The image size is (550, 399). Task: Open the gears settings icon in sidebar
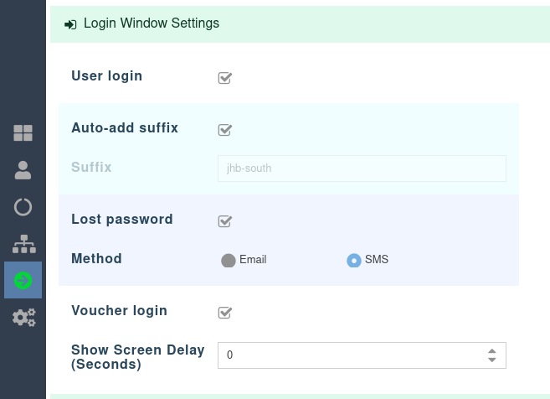click(23, 317)
